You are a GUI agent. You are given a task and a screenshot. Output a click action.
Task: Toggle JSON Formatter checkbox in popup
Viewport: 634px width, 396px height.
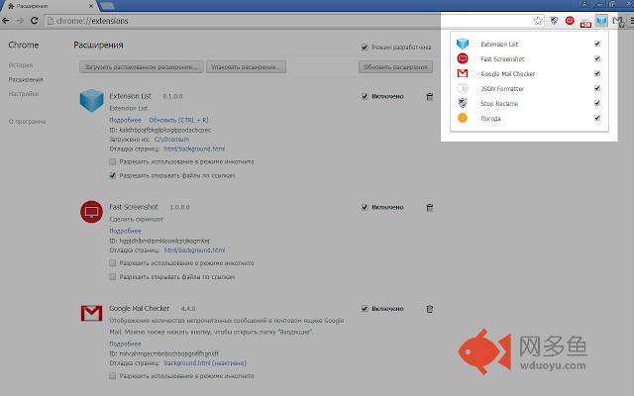(x=597, y=88)
